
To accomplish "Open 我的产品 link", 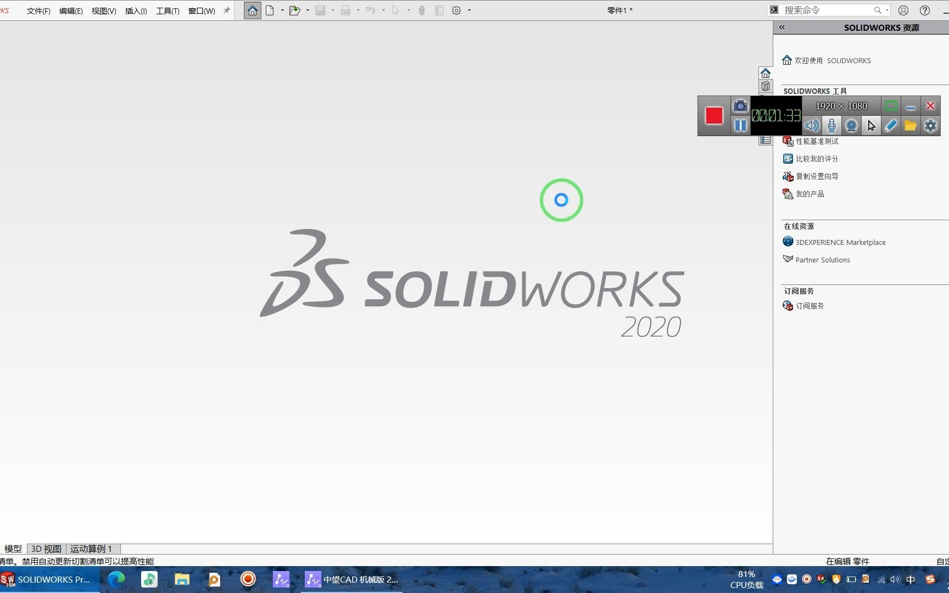I will (810, 194).
